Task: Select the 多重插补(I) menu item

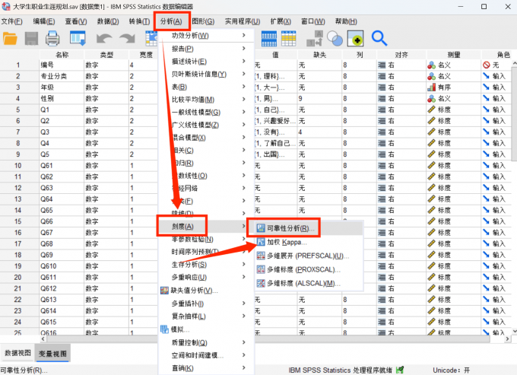Action: [206, 303]
